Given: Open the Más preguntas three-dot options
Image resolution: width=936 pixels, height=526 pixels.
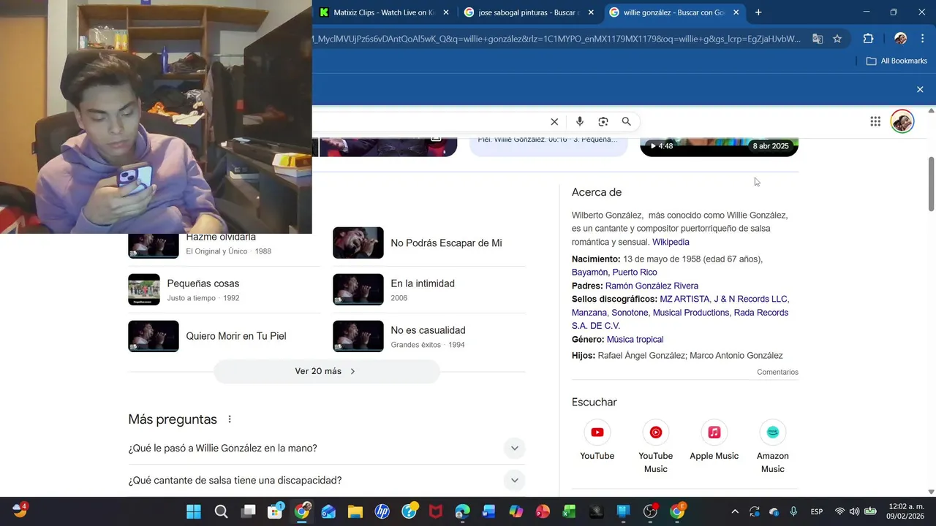Looking at the screenshot, I should (230, 419).
